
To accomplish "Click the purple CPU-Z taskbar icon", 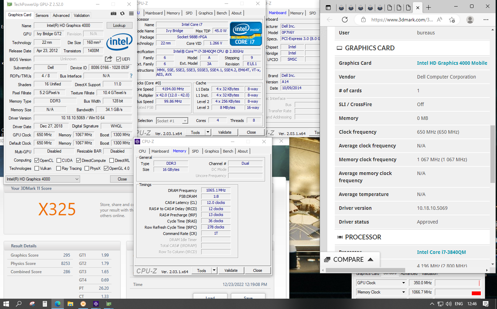I will pos(96,304).
